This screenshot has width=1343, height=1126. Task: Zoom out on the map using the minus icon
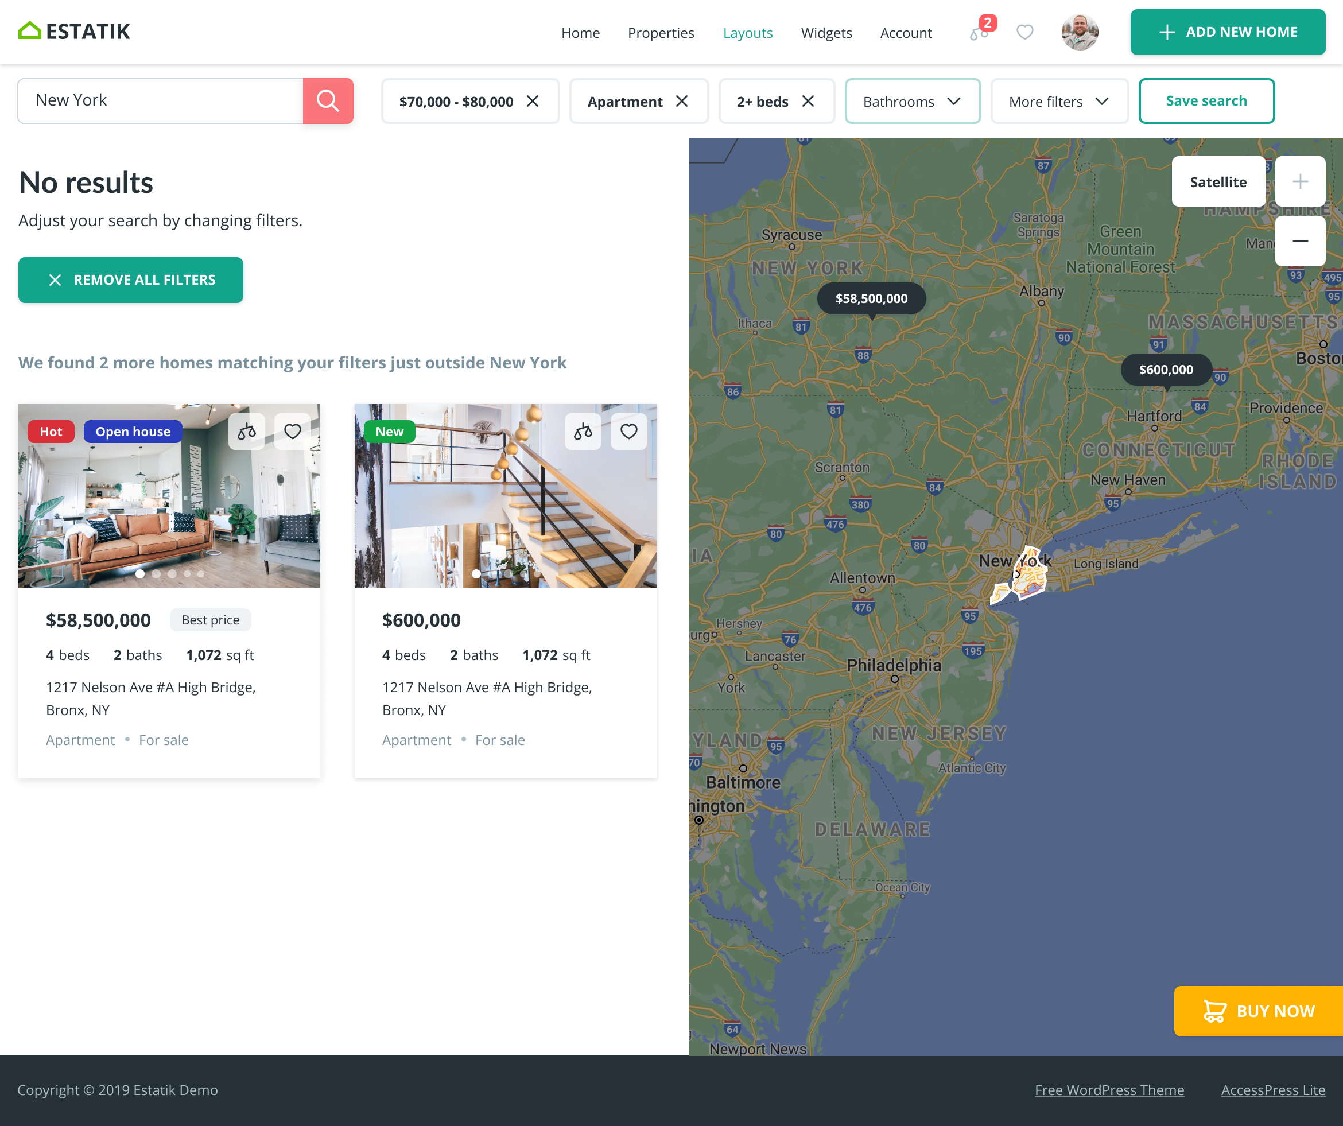(x=1300, y=241)
